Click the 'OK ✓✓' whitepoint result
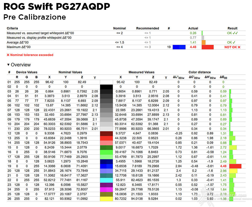The height and width of the screenshot is (207, 252). pos(232,33)
